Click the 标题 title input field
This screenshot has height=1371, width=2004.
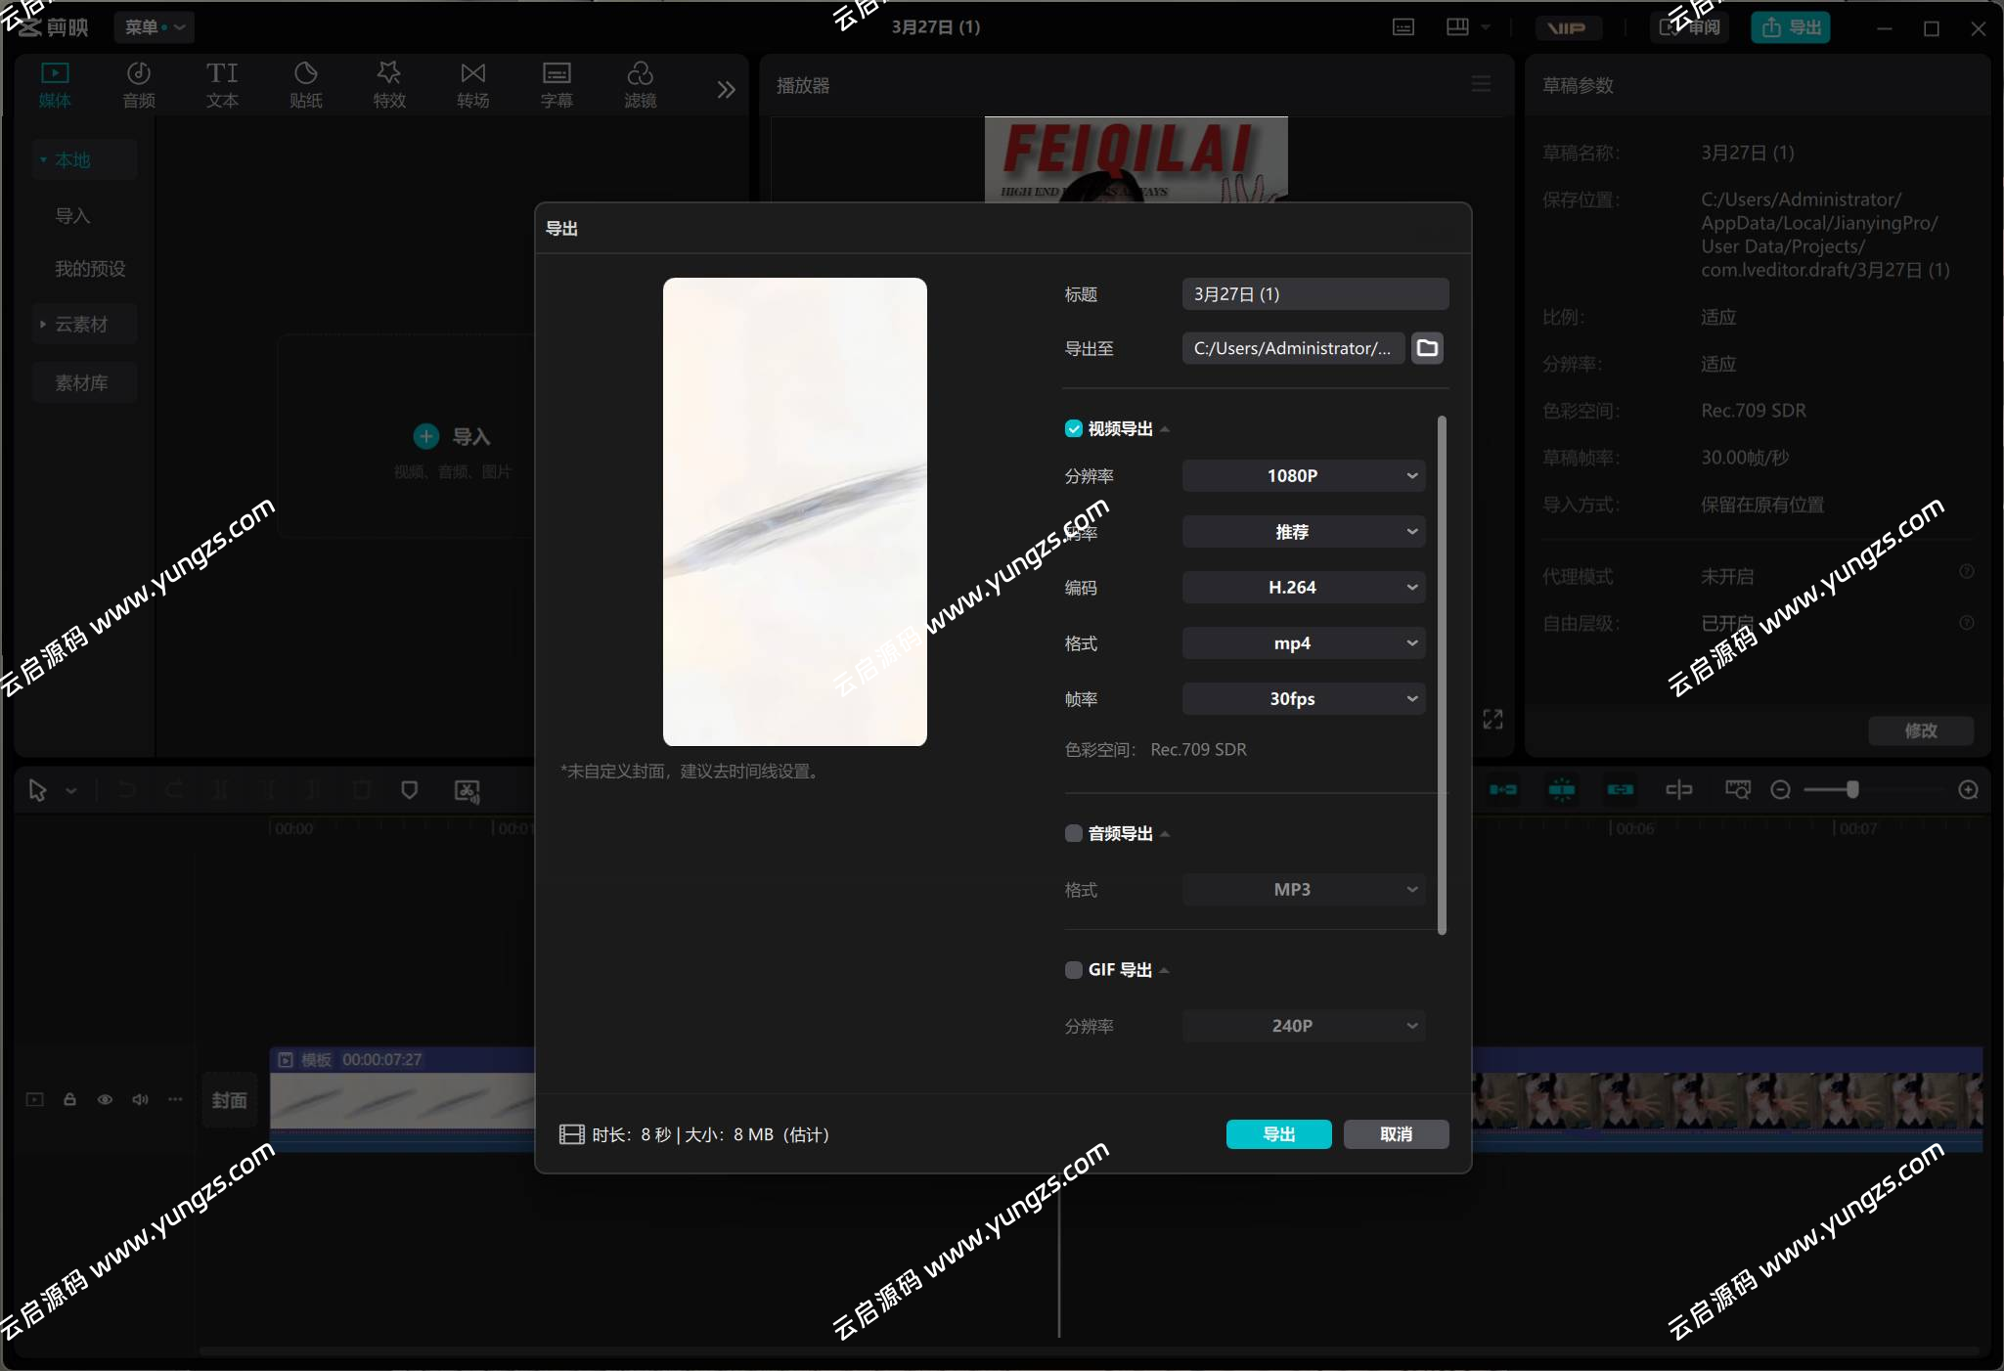(1314, 293)
